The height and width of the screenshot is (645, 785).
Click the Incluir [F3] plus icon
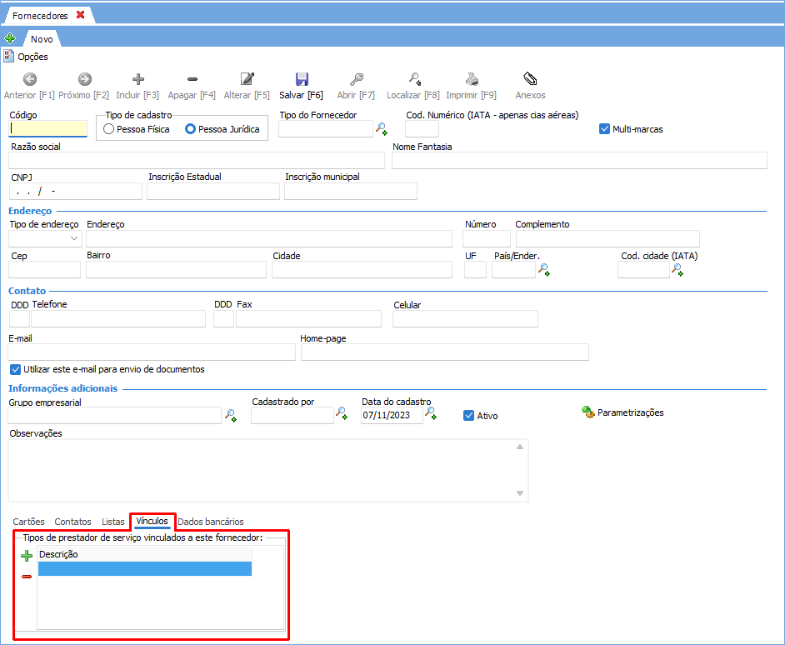(138, 79)
